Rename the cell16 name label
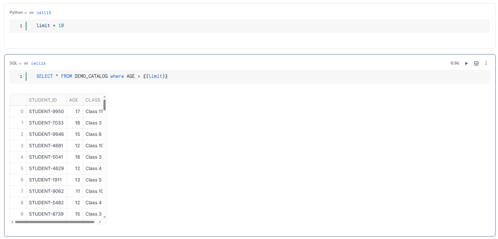Image resolution: width=498 pixels, height=239 pixels. (38, 63)
